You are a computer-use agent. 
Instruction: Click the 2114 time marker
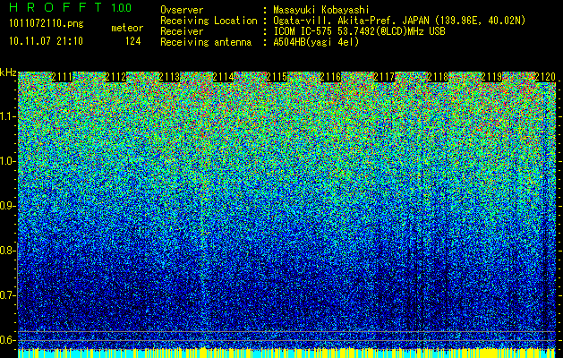pos(223,77)
